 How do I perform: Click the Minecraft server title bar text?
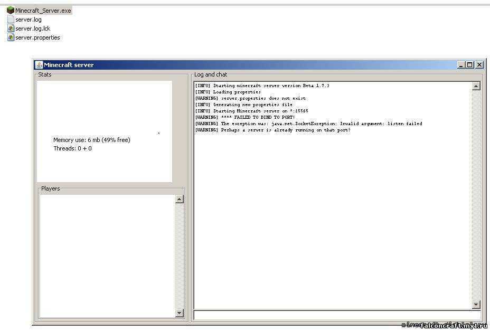coord(69,65)
